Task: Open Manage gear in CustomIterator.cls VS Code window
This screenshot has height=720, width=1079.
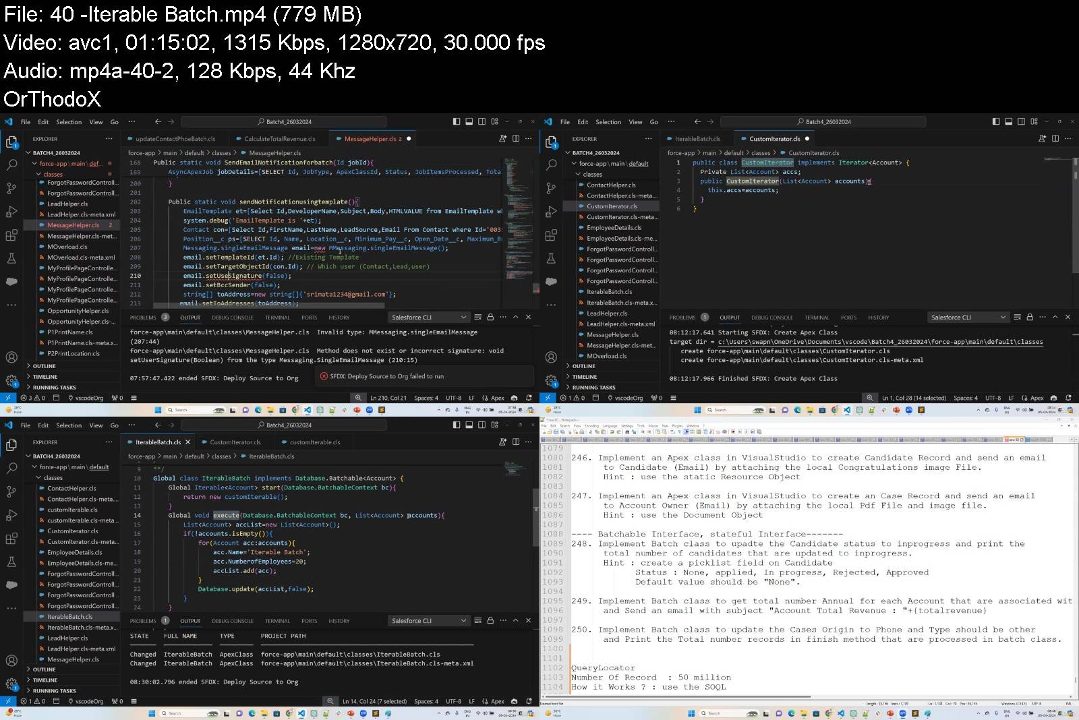Action: point(551,381)
